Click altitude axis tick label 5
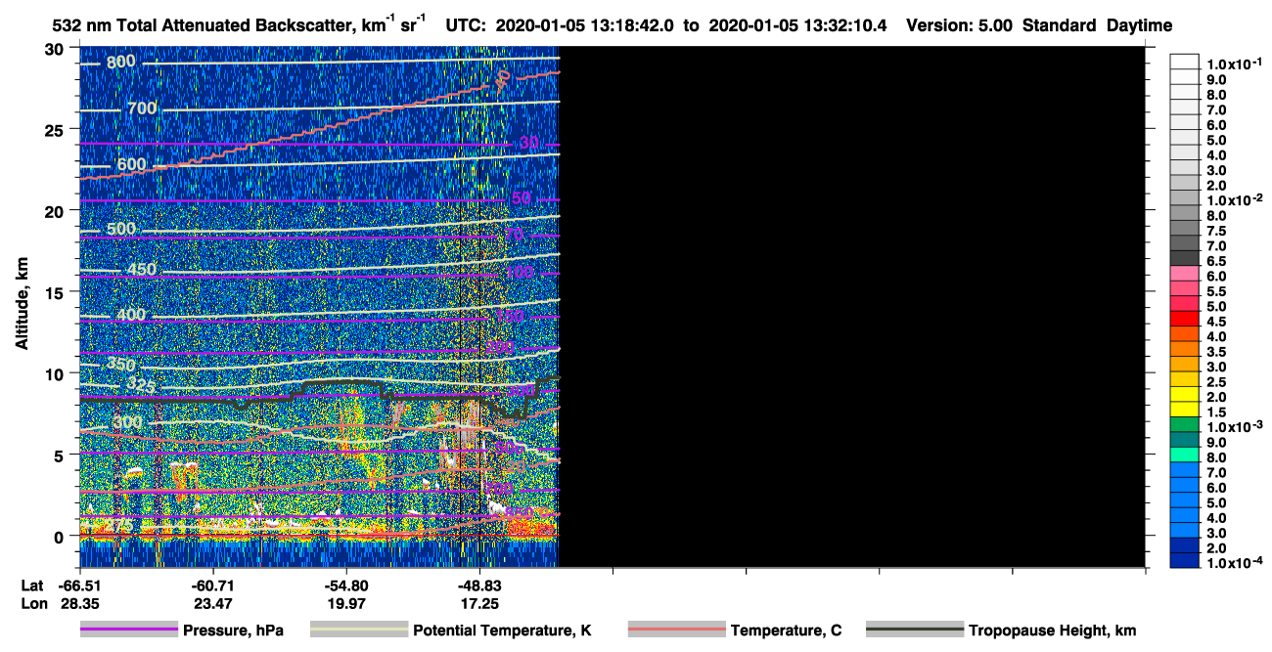1272x652 pixels. pyautogui.click(x=61, y=455)
